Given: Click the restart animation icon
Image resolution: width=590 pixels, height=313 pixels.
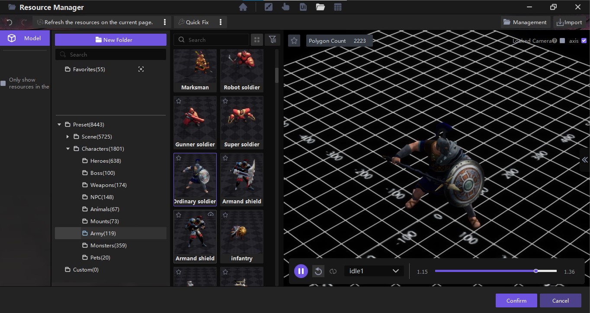Looking at the screenshot, I should coord(318,271).
